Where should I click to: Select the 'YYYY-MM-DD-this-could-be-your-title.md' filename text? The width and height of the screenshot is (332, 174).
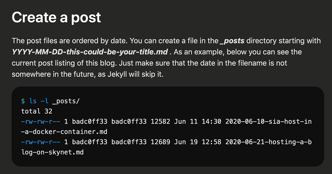(x=90, y=52)
